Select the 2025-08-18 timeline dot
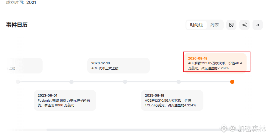Viewport: 268px width, 136px height. point(179,82)
